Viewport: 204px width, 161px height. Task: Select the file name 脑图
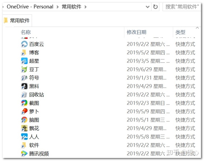tap(34, 120)
